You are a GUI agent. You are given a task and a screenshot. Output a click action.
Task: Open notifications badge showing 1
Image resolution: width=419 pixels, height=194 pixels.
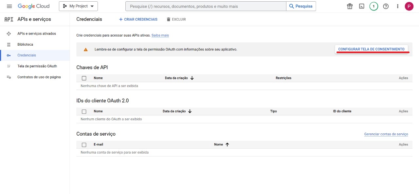pos(373,6)
